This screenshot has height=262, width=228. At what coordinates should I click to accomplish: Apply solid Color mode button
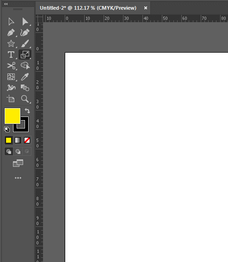[x=8, y=140]
